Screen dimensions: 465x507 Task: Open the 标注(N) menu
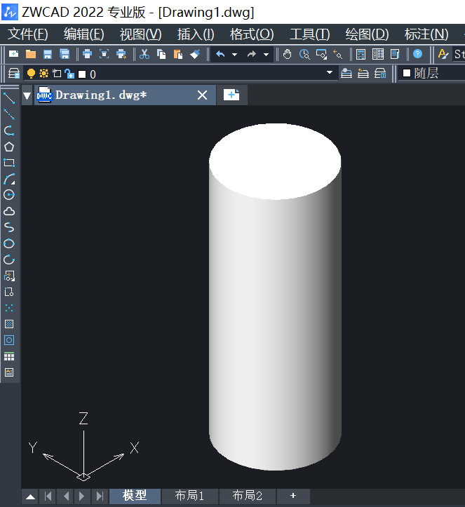(x=426, y=34)
